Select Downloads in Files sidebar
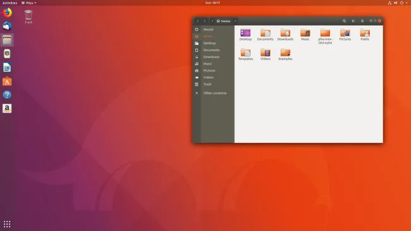411x231 pixels. [x=213, y=57]
